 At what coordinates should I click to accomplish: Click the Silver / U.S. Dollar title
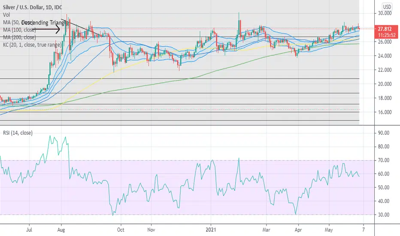coord(32,7)
